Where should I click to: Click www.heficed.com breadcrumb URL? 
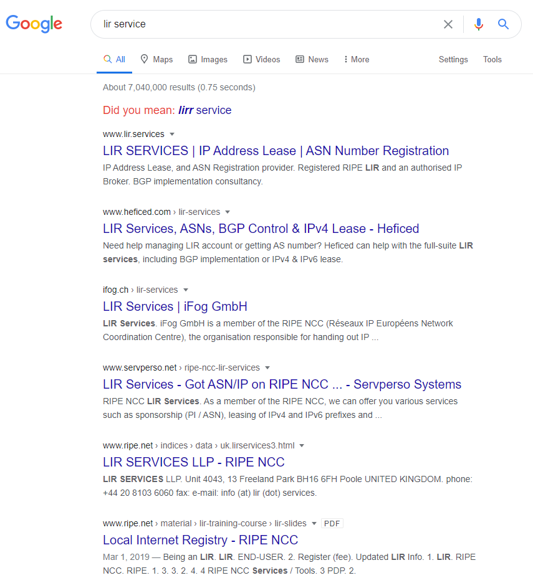tap(161, 212)
